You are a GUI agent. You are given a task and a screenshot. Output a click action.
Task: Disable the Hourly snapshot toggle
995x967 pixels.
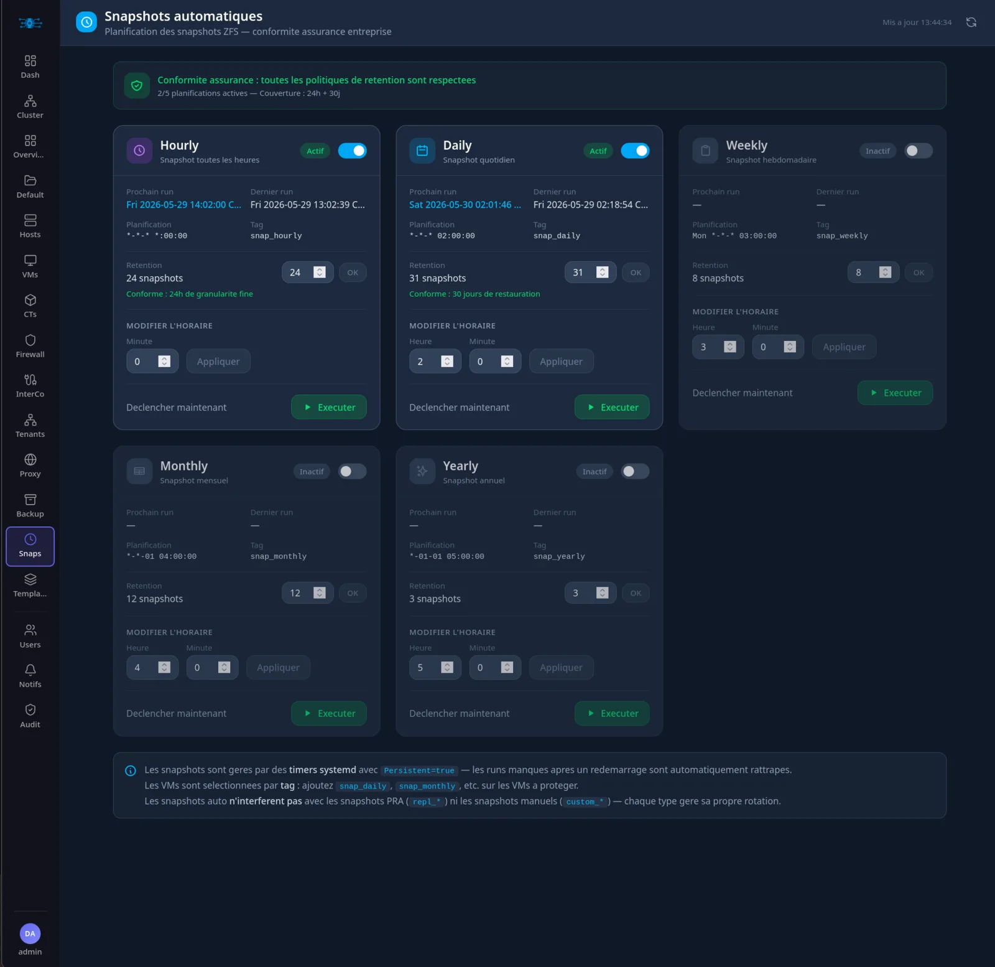coord(352,151)
